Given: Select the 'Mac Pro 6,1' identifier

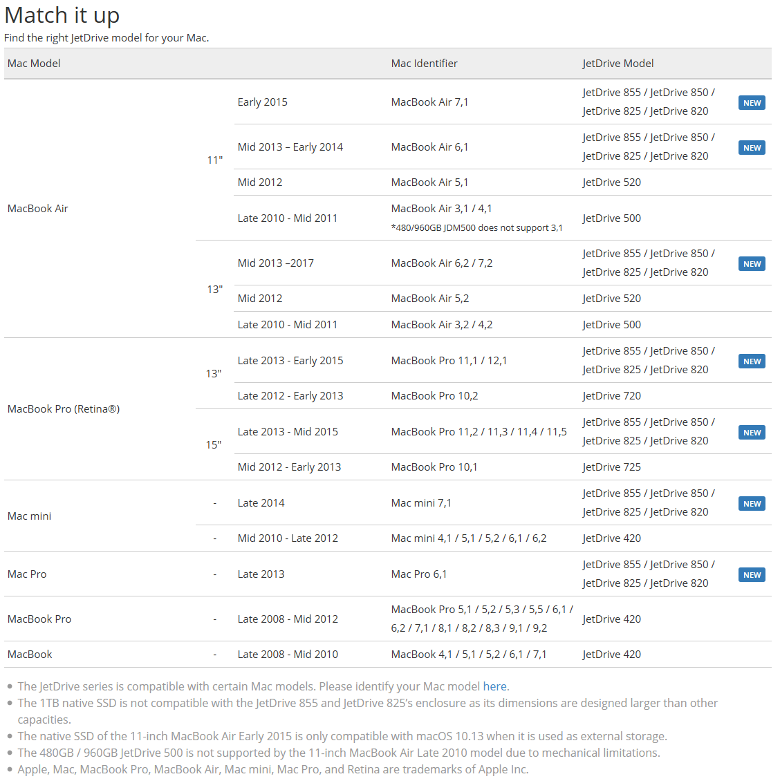Looking at the screenshot, I should [419, 574].
